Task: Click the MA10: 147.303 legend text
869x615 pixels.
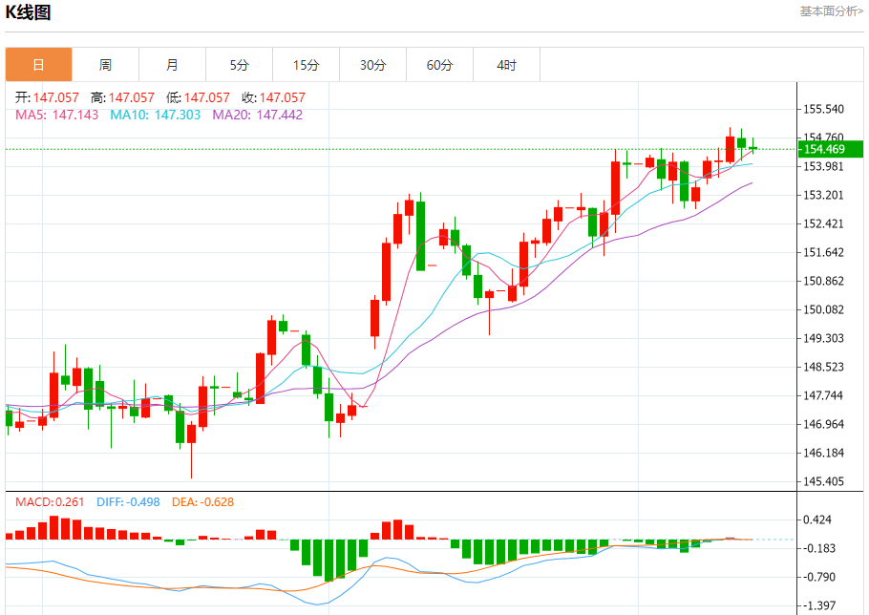Action: tap(155, 115)
